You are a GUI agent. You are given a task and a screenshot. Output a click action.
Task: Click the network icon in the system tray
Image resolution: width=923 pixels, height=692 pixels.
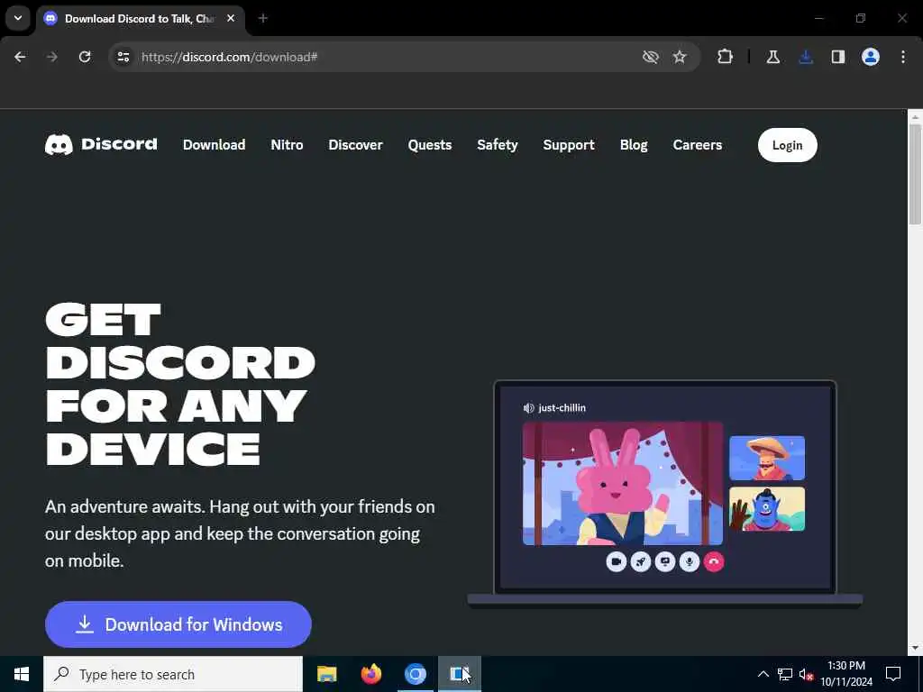pos(785,674)
